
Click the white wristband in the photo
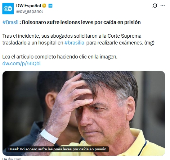(x=49, y=136)
